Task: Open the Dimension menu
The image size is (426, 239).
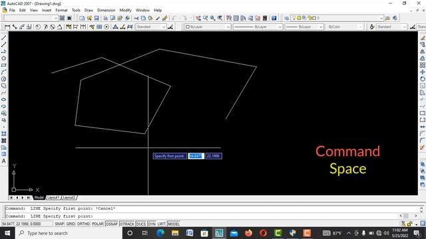Action: tap(106, 10)
